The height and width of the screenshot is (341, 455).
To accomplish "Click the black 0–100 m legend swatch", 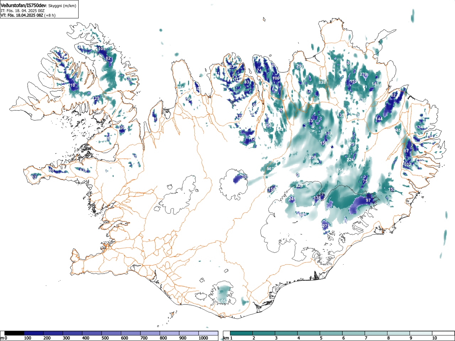I will 15,333.
